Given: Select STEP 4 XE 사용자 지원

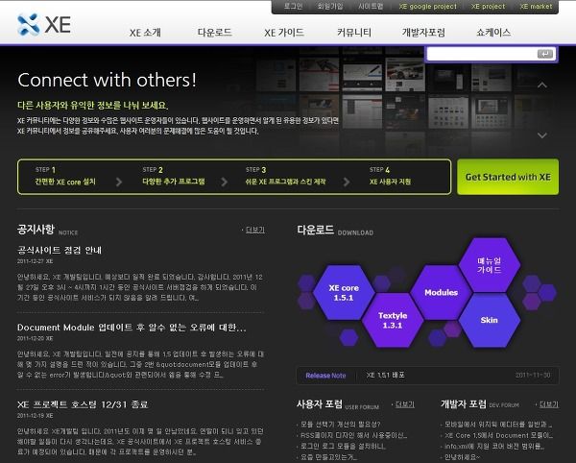Looking at the screenshot, I should pyautogui.click(x=390, y=176).
